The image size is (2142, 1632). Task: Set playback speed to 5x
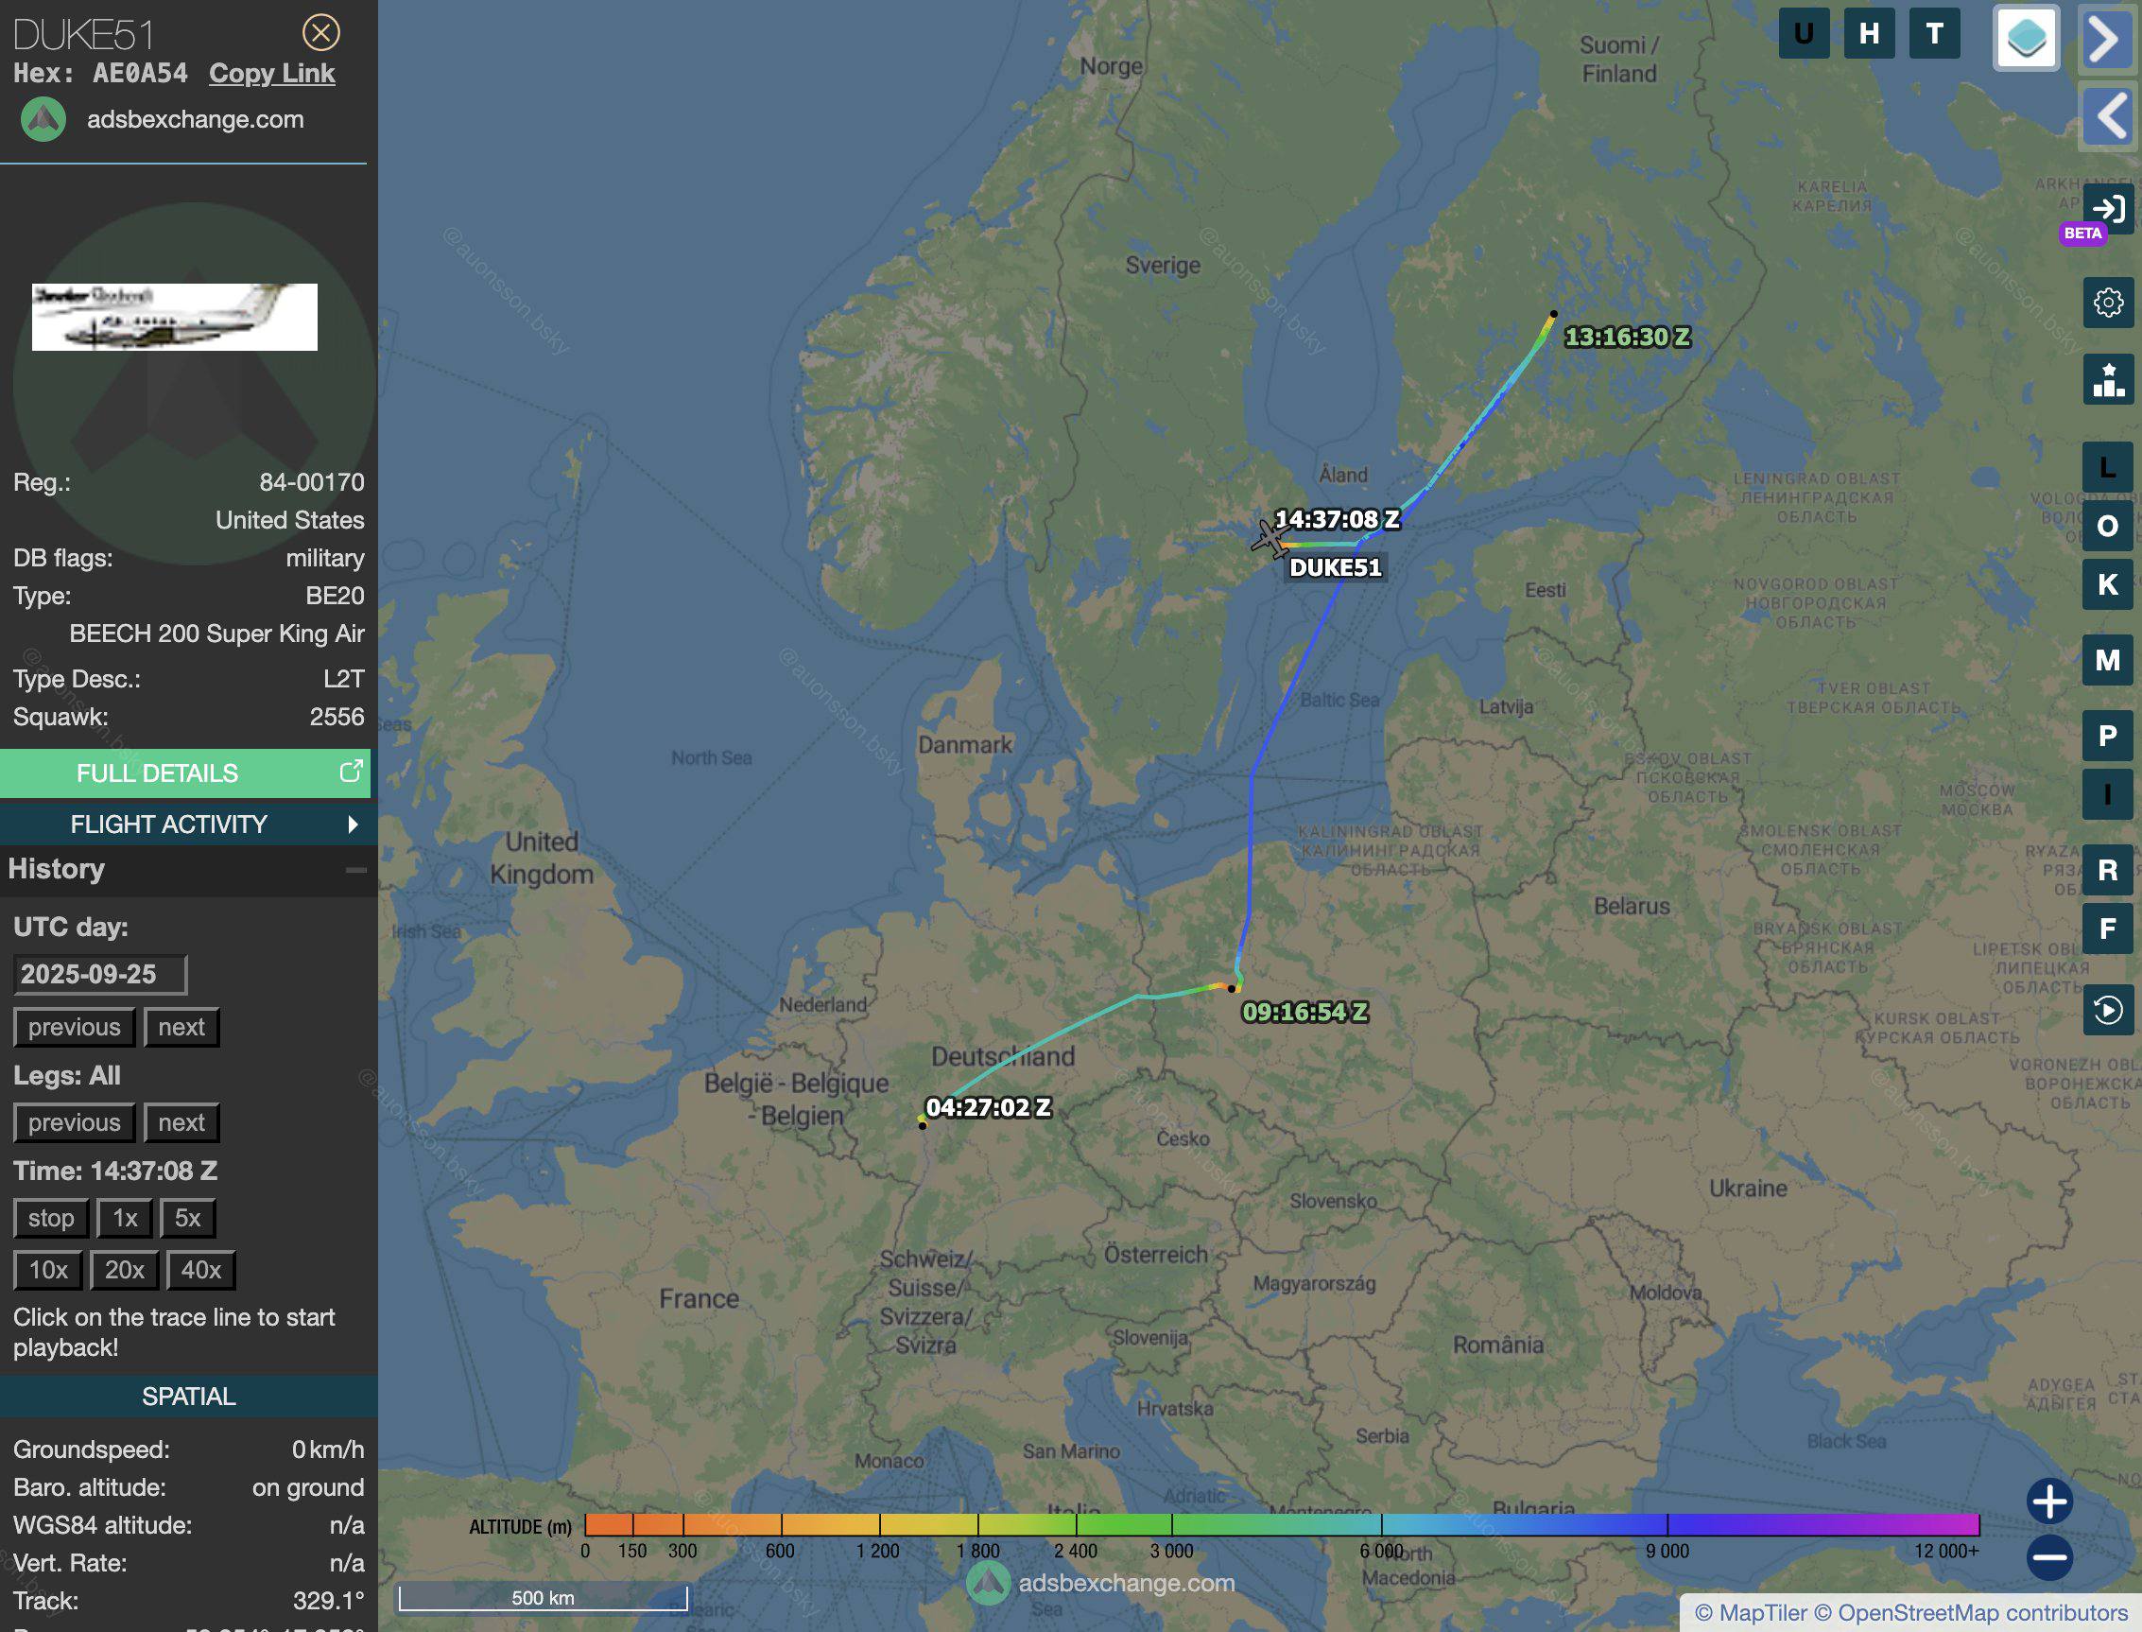[187, 1218]
